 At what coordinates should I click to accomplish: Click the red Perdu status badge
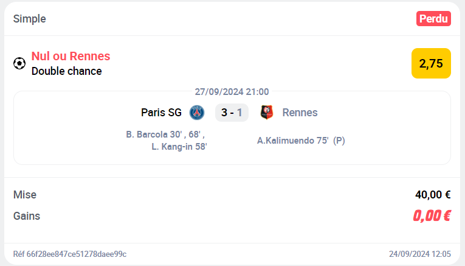433,19
